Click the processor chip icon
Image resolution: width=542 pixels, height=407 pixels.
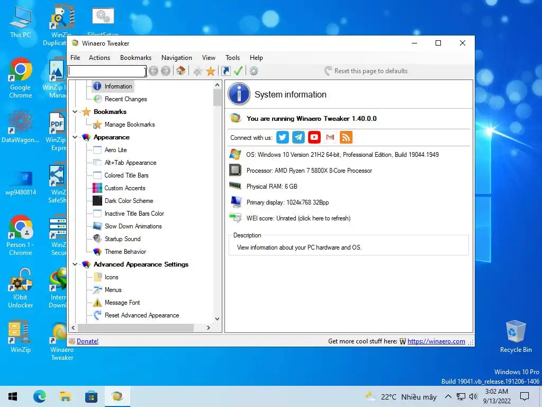236,170
